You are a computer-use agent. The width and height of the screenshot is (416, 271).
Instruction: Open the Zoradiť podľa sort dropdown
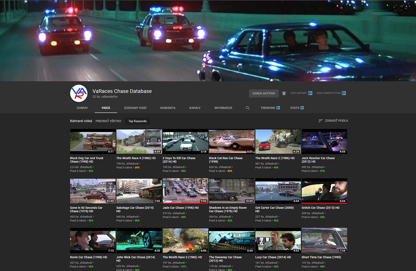coord(333,121)
